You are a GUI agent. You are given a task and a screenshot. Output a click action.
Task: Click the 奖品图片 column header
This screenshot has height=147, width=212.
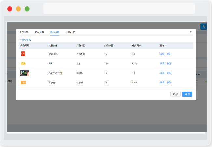click(25, 46)
